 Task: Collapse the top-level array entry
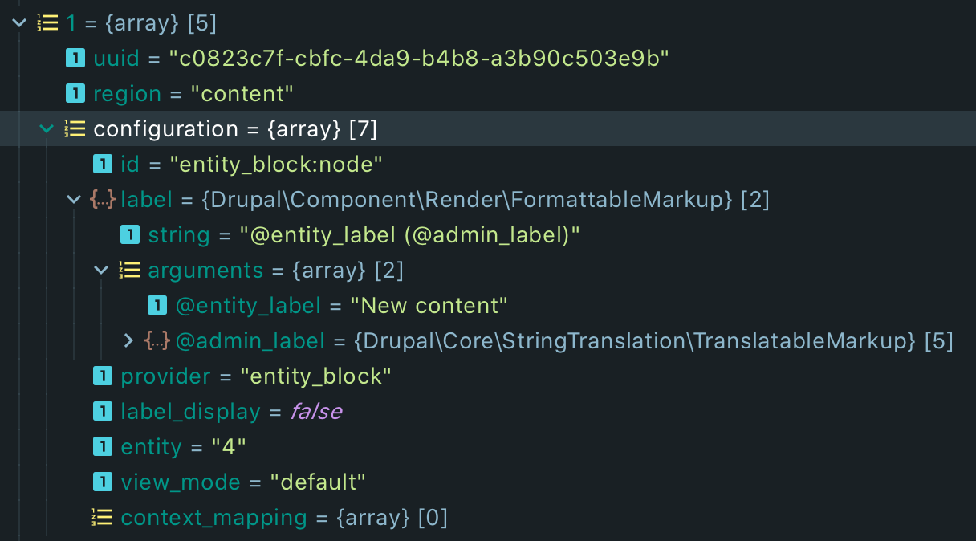click(x=19, y=22)
